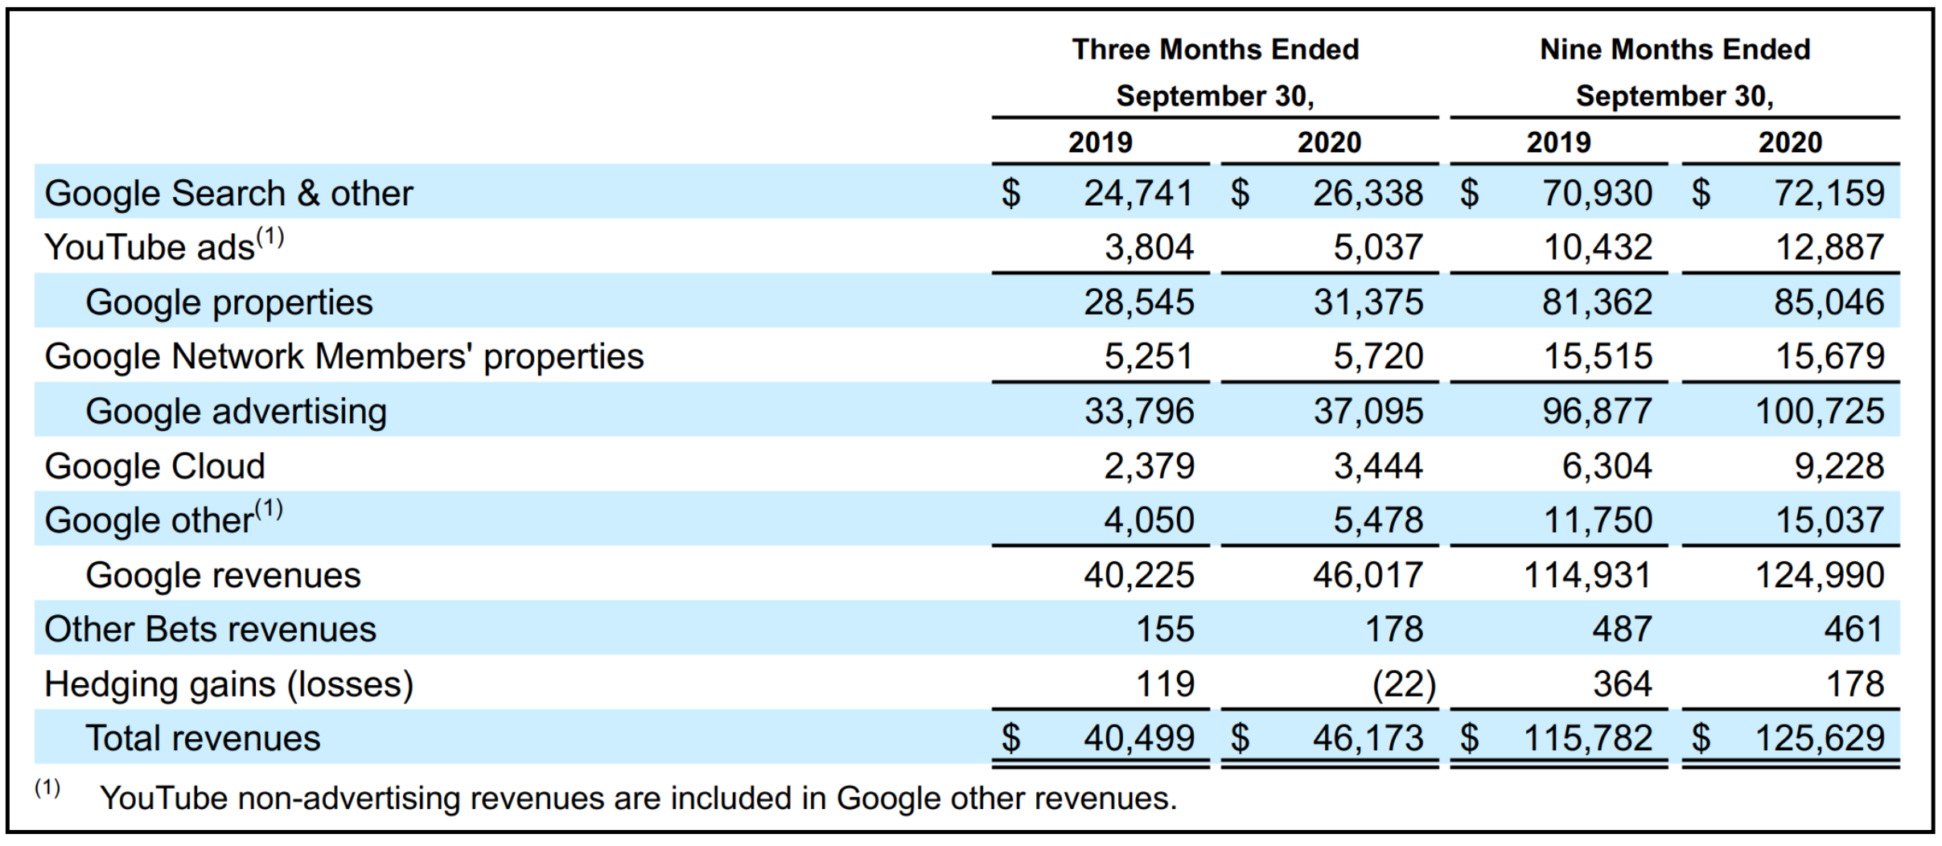
Task: Click the YouTube non-advertising revenues footnote text
Action: pos(638,799)
